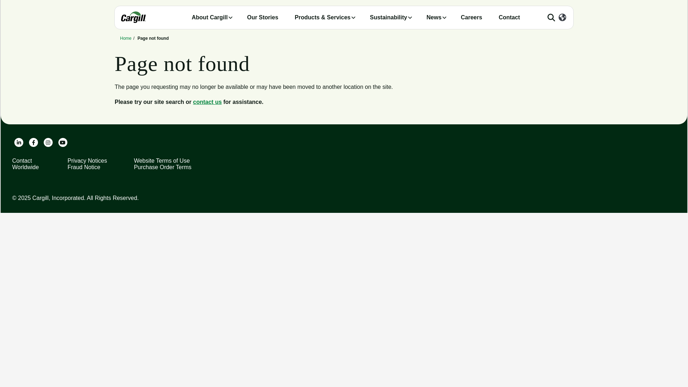Visit the Instagram social icon

click(48, 143)
